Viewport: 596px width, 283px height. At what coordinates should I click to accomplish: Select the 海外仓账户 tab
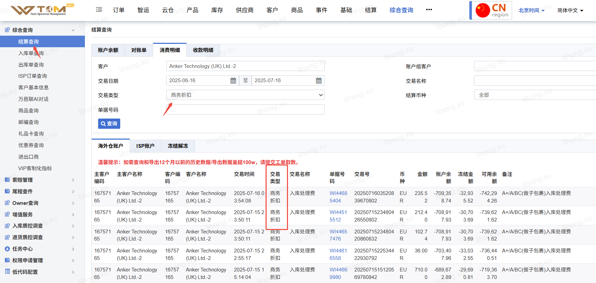tap(111, 146)
